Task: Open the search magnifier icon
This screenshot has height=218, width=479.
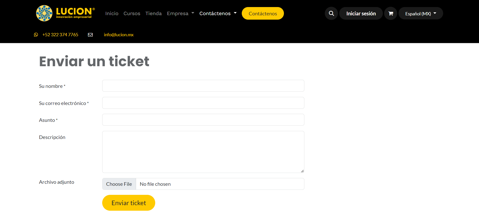Action: click(x=331, y=13)
